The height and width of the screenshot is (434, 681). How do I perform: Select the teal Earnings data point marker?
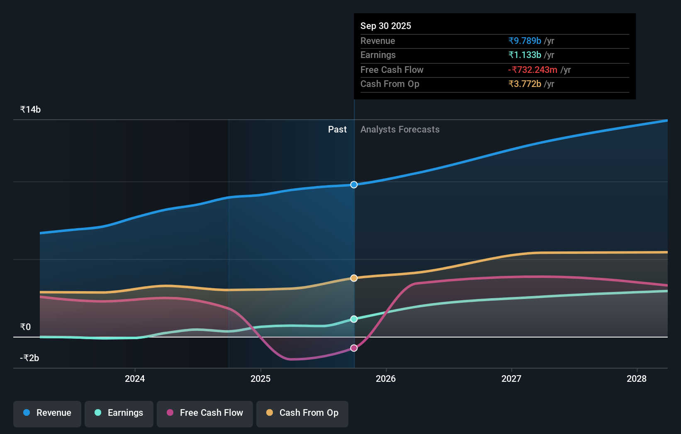[353, 318]
